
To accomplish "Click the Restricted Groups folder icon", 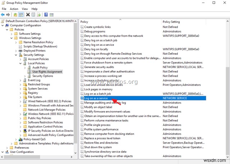I will 25,85.
